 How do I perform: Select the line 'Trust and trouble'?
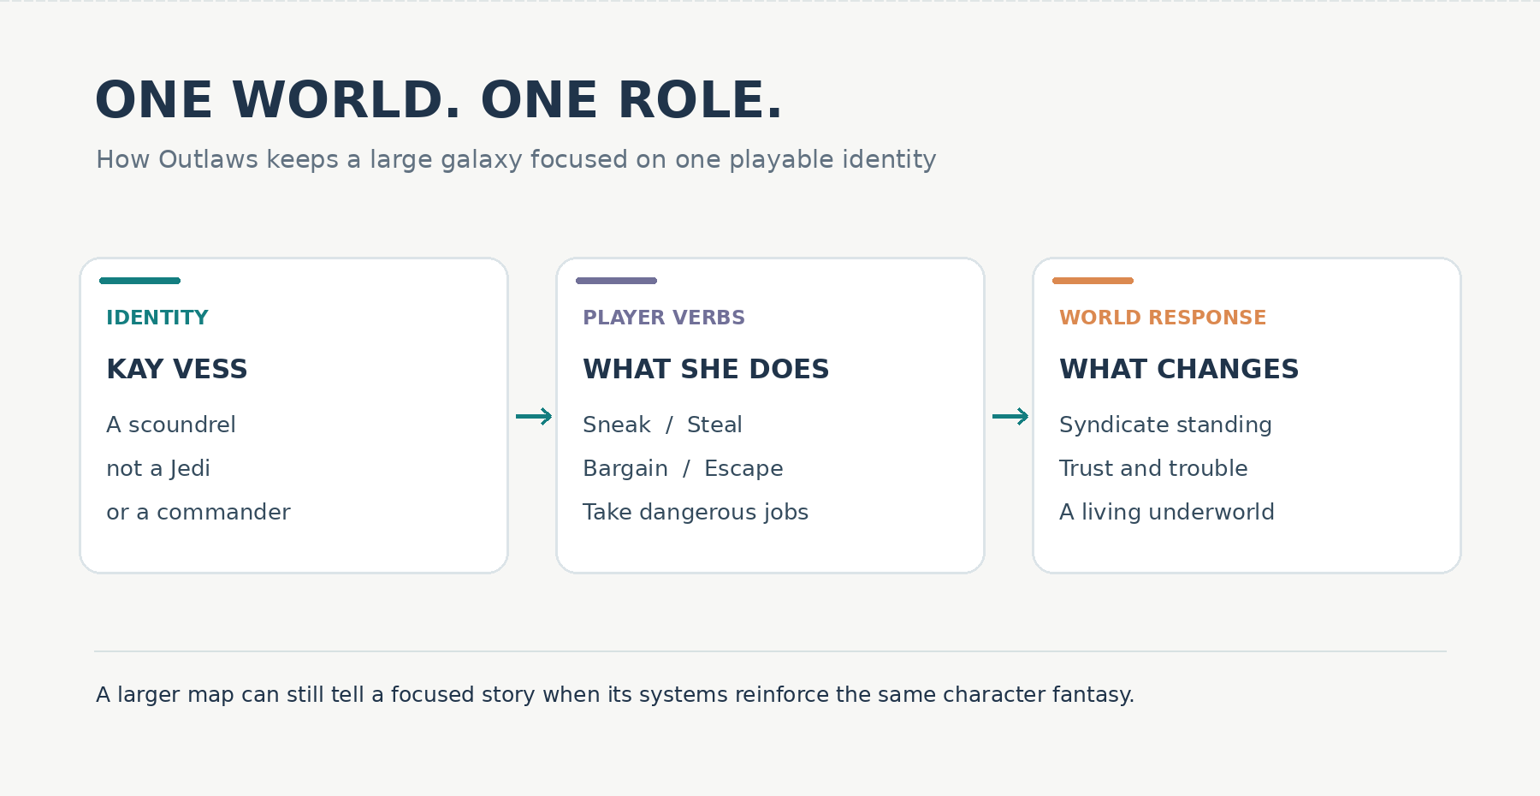coord(1153,468)
